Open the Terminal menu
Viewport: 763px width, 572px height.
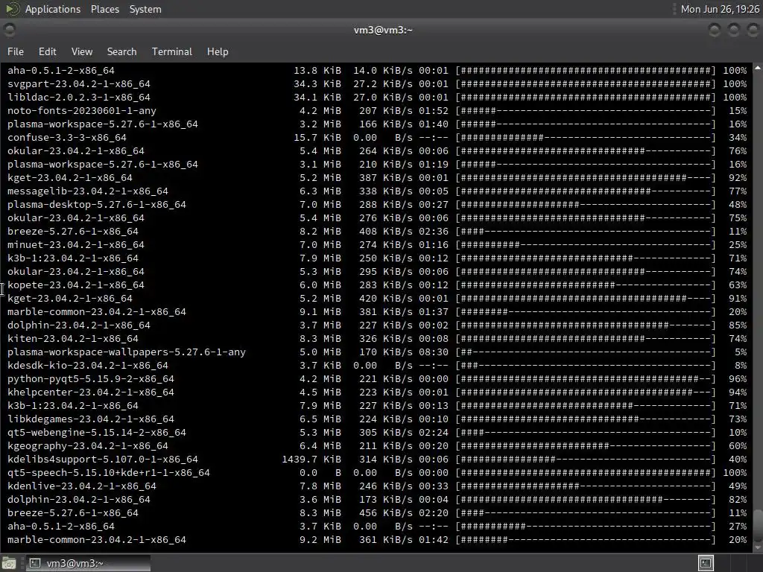pos(172,51)
